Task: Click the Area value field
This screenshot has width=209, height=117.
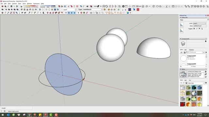Action: pyautogui.click(x=200, y=26)
